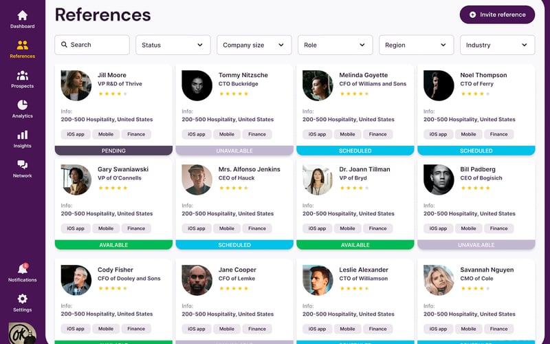Expand the Status filter dropdown

[173, 45]
